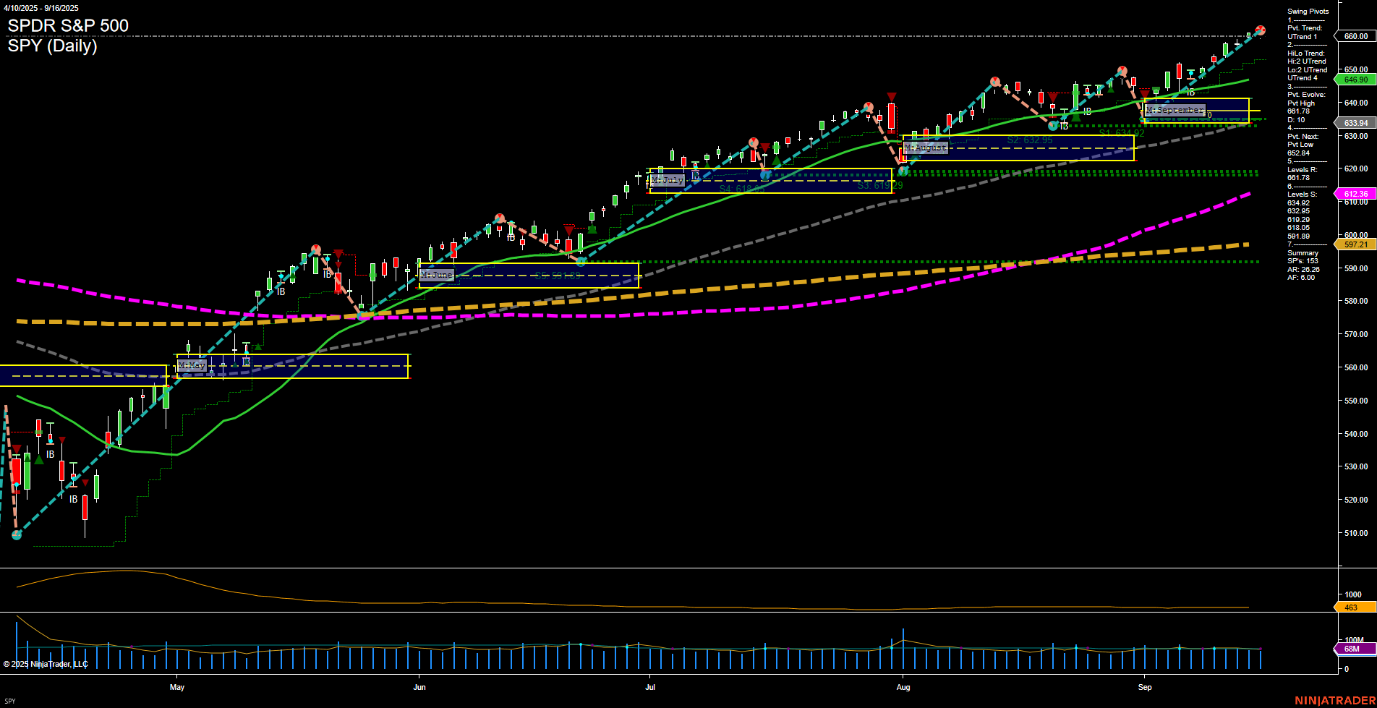Click the gray 633.94 price marker

coord(1355,123)
